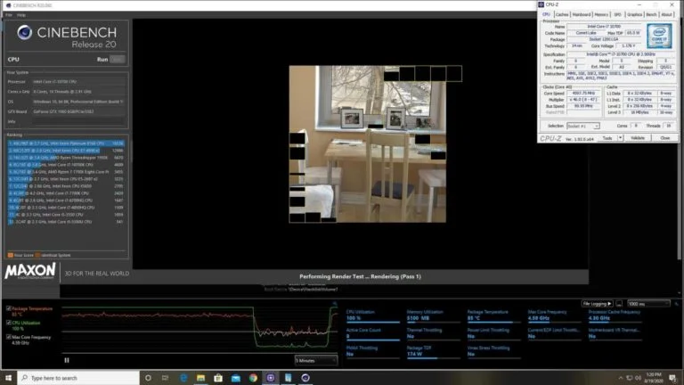The width and height of the screenshot is (684, 385).
Task: Open Task View from the taskbar
Action: pos(165,378)
